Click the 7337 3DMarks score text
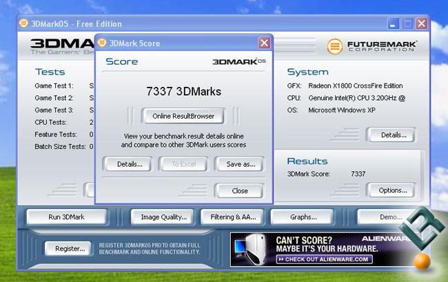 pyautogui.click(x=184, y=92)
